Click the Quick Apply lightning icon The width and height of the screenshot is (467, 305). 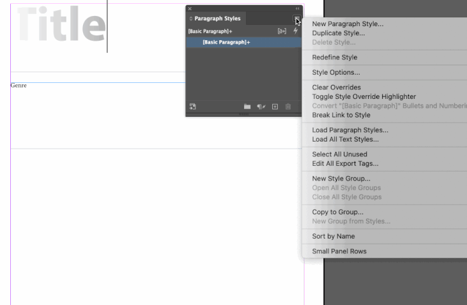(x=295, y=31)
